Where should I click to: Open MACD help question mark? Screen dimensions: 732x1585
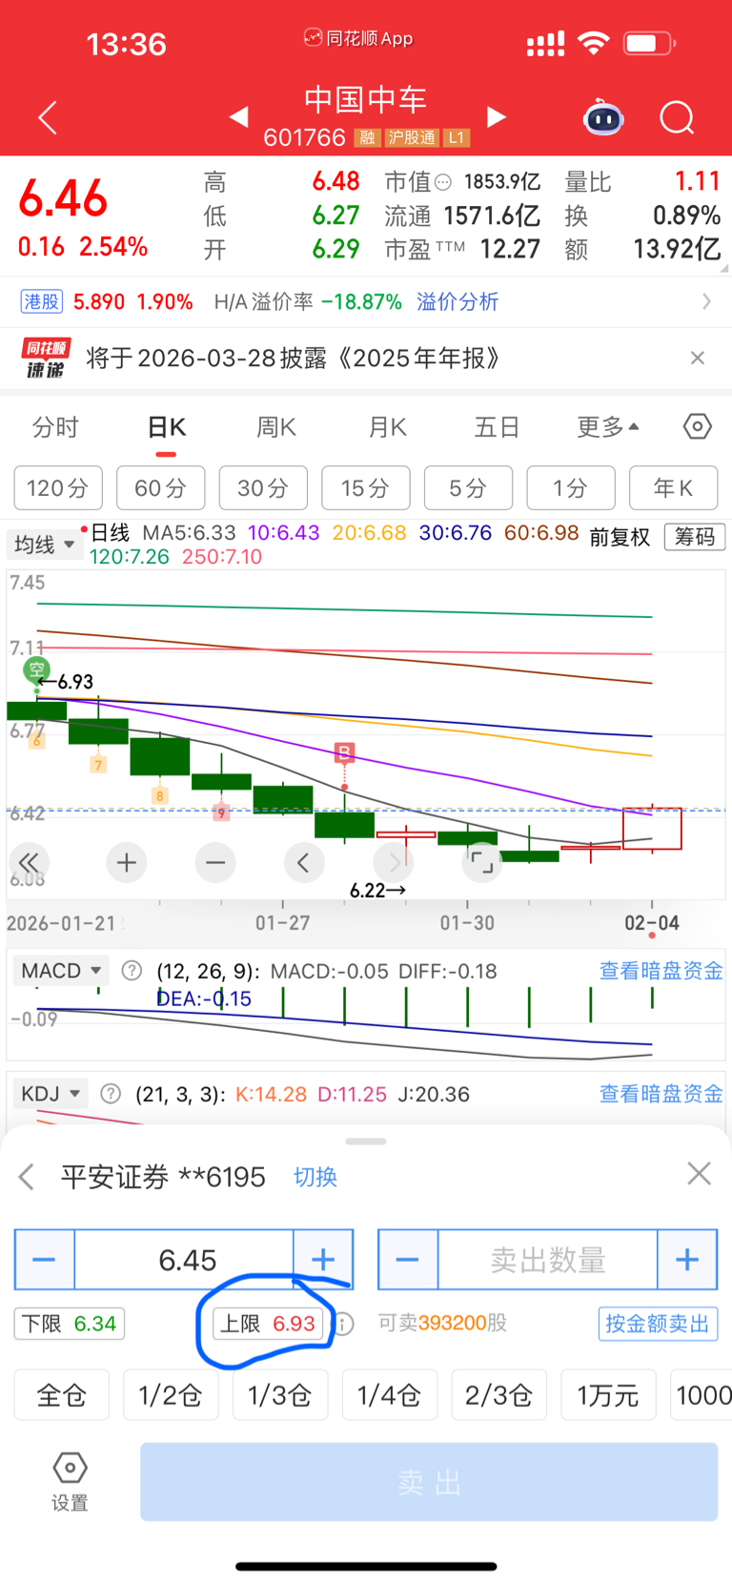(x=132, y=971)
